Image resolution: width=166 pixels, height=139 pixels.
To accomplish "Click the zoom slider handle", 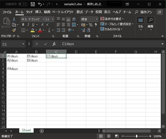I will [x=137, y=136].
